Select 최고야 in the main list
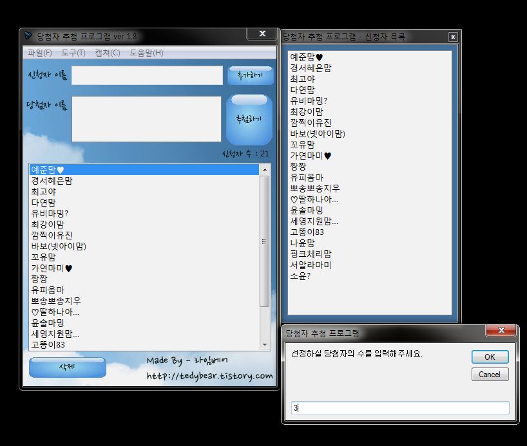This screenshot has width=527, height=446. (144, 192)
